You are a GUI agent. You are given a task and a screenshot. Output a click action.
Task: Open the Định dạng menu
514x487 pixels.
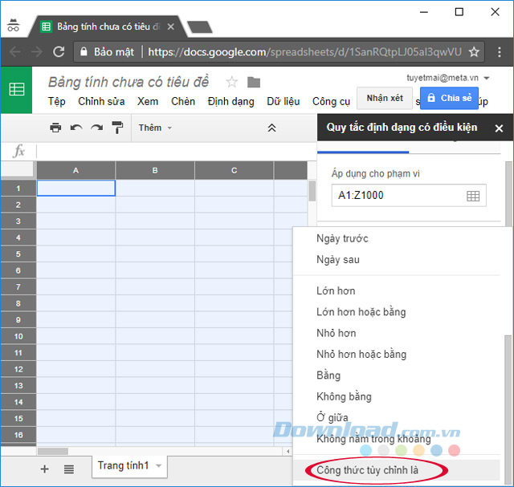(230, 102)
